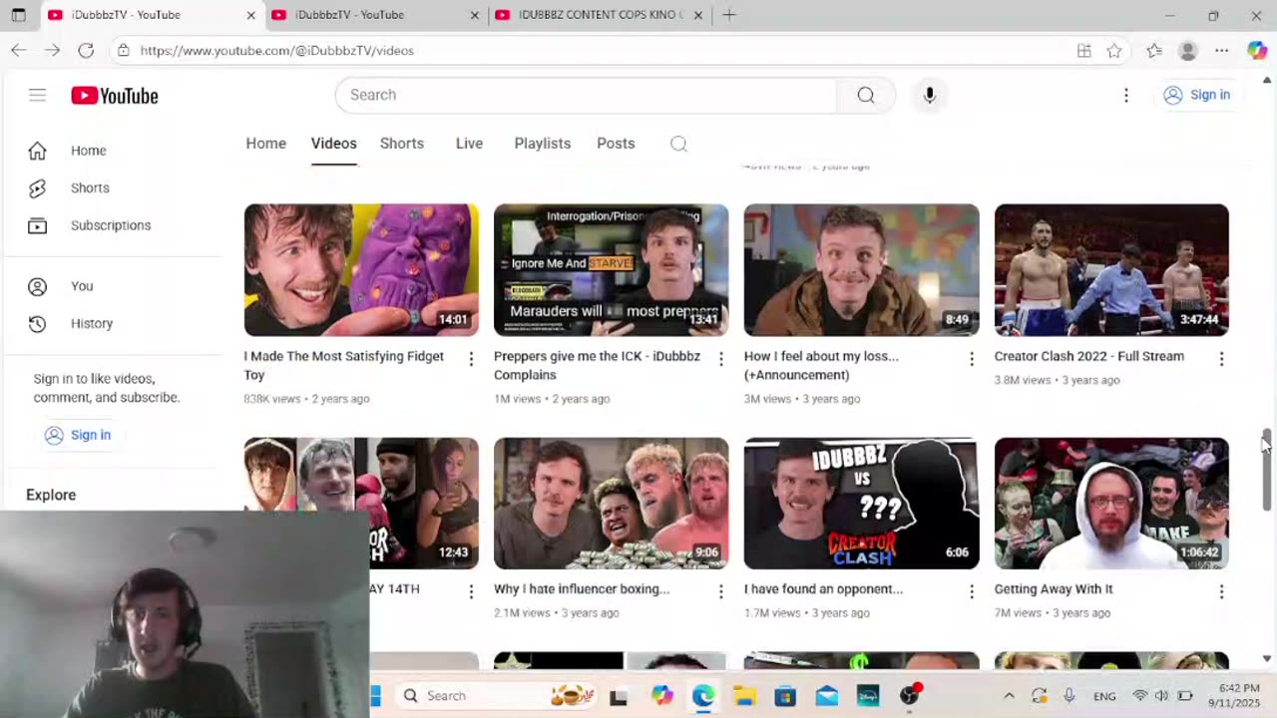The height and width of the screenshot is (718, 1277).
Task: Close the first iDubbbzTV tab
Action: click(250, 15)
